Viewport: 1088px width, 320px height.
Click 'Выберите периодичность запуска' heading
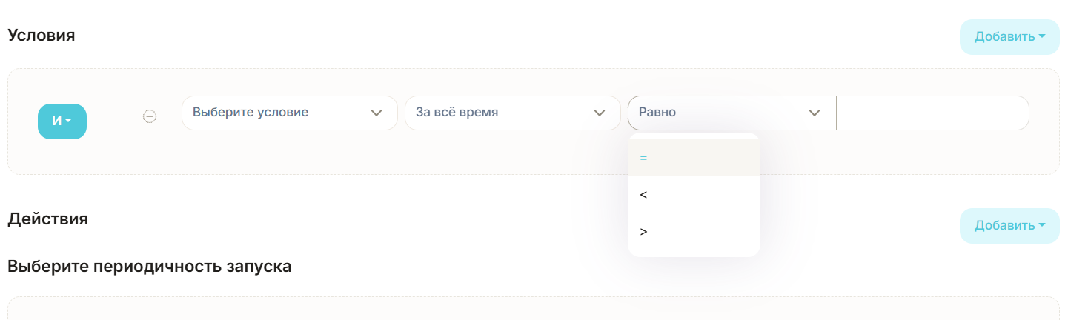click(149, 267)
